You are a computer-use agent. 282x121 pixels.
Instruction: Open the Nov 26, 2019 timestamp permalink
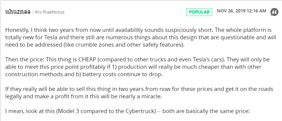pos(242,11)
